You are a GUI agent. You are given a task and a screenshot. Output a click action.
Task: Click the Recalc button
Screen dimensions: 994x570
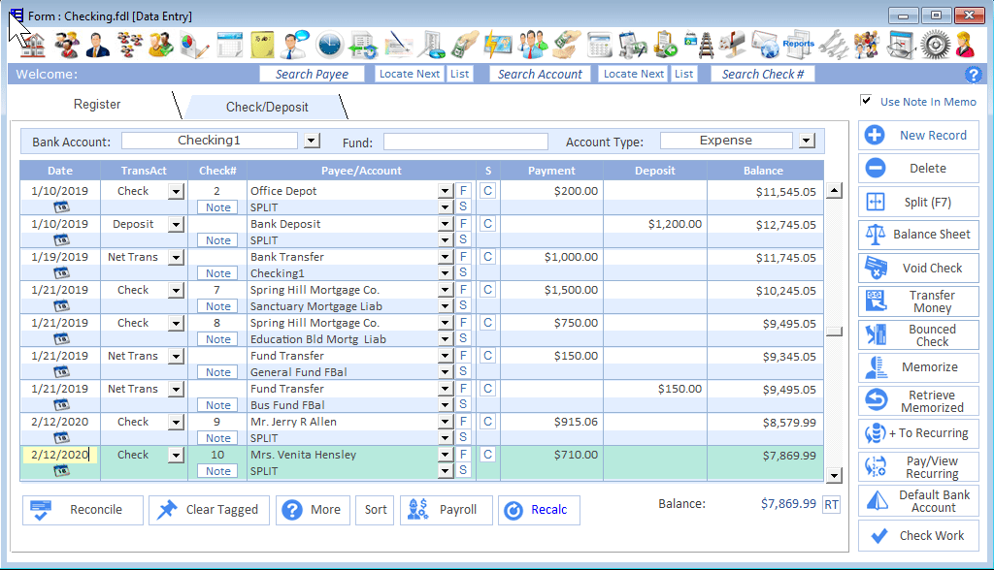[x=539, y=510]
